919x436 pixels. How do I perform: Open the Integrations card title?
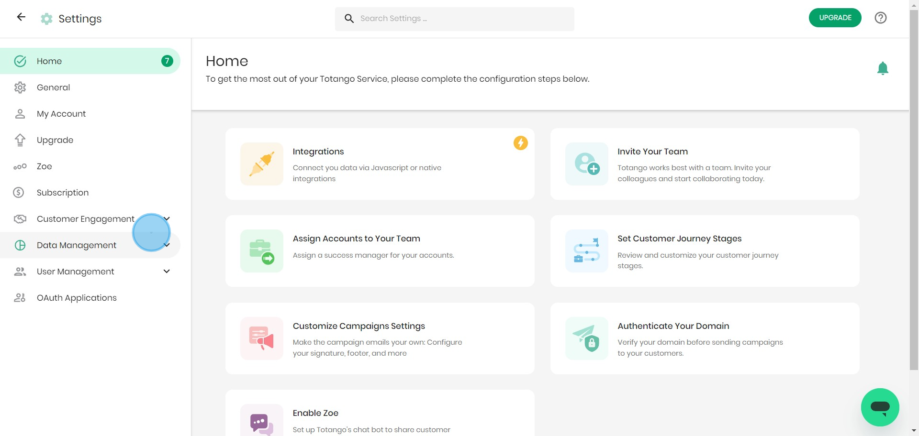[318, 152]
